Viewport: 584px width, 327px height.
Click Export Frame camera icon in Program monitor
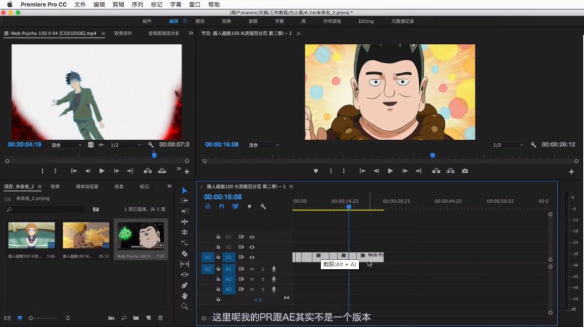465,171
